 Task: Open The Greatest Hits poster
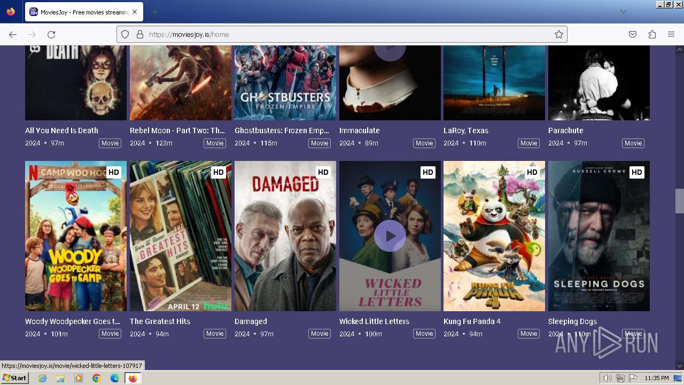coord(181,236)
